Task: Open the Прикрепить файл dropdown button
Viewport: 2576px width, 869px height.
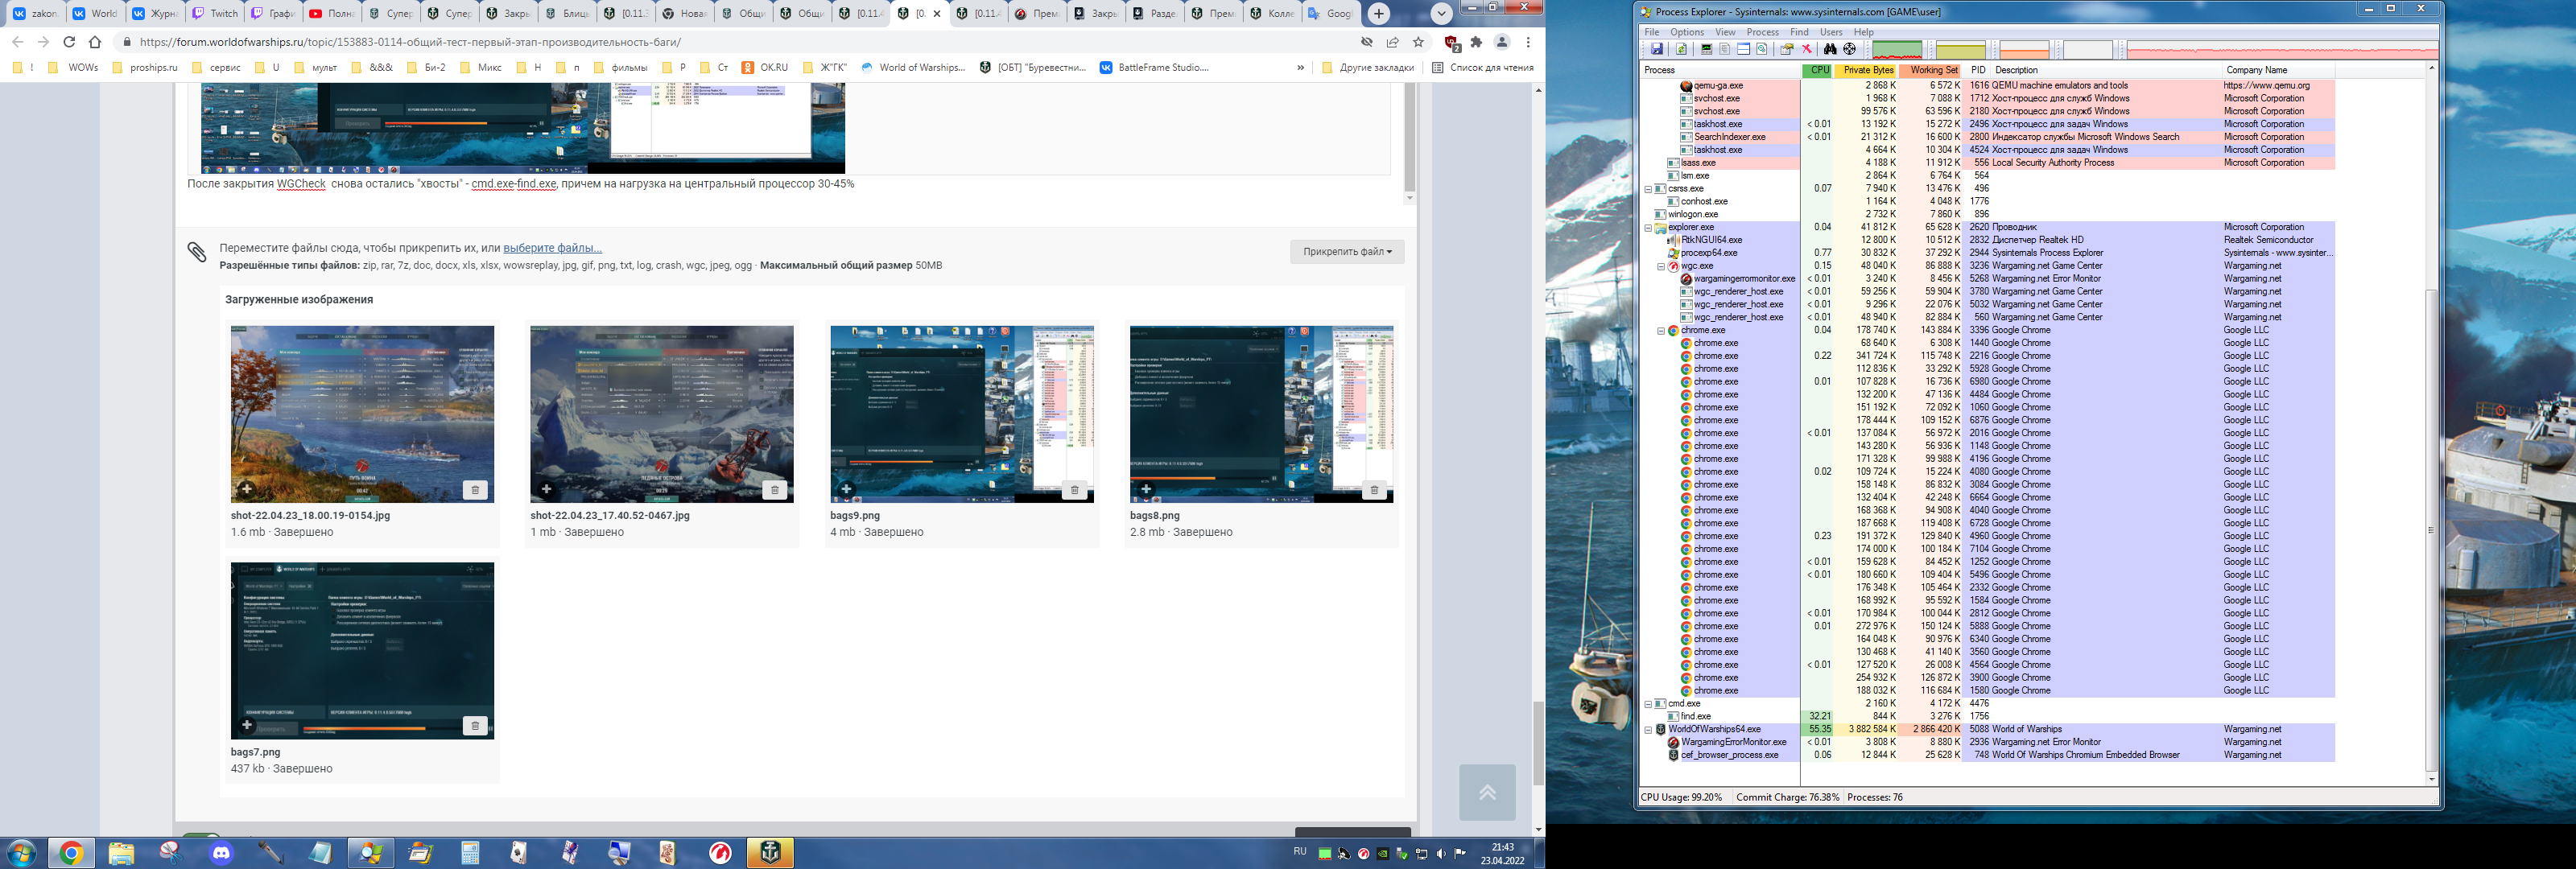Action: pos(1347,252)
